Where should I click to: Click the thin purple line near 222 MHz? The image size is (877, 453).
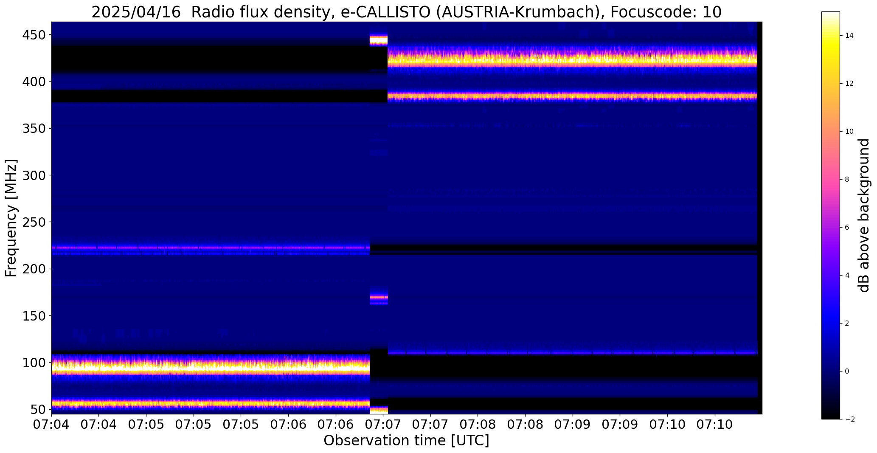211,248
